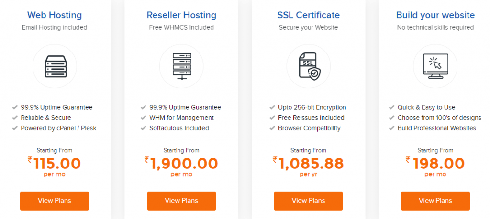Click the checkmark beside Reliable & Secure

(15, 118)
